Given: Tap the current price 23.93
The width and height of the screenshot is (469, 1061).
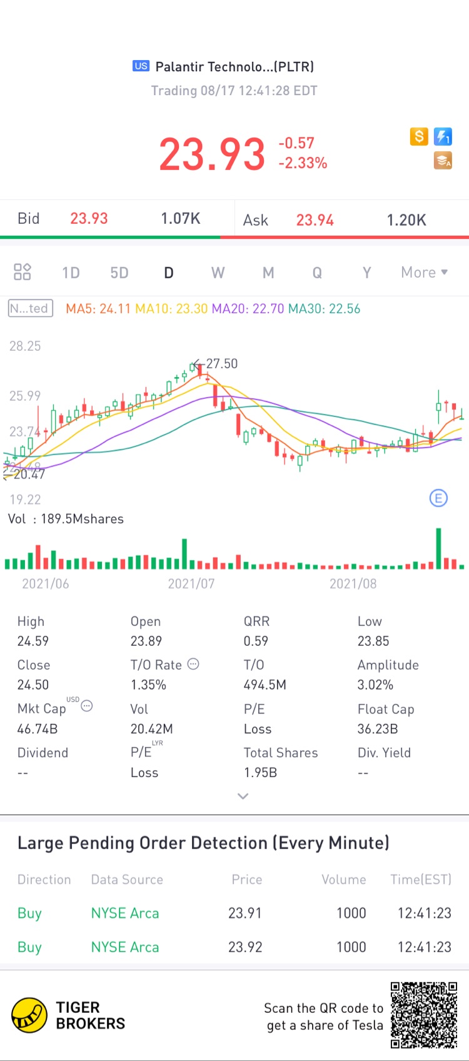Looking at the screenshot, I should (212, 154).
